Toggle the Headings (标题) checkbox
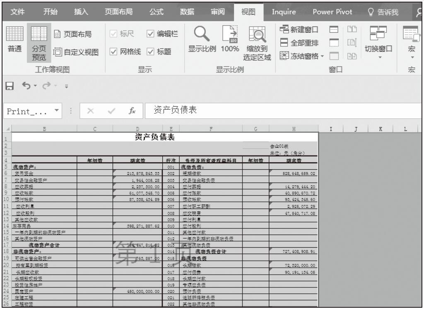Screen dimensions: 424x309 [150, 52]
